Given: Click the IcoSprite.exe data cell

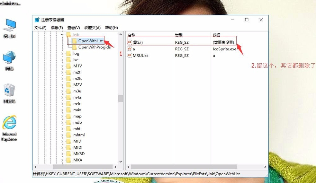Looking at the screenshot, I should [x=224, y=49].
